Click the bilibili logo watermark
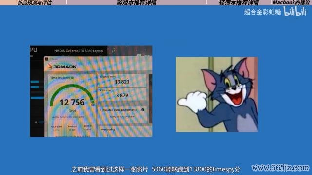The image size is (312, 175). tap(295, 11)
